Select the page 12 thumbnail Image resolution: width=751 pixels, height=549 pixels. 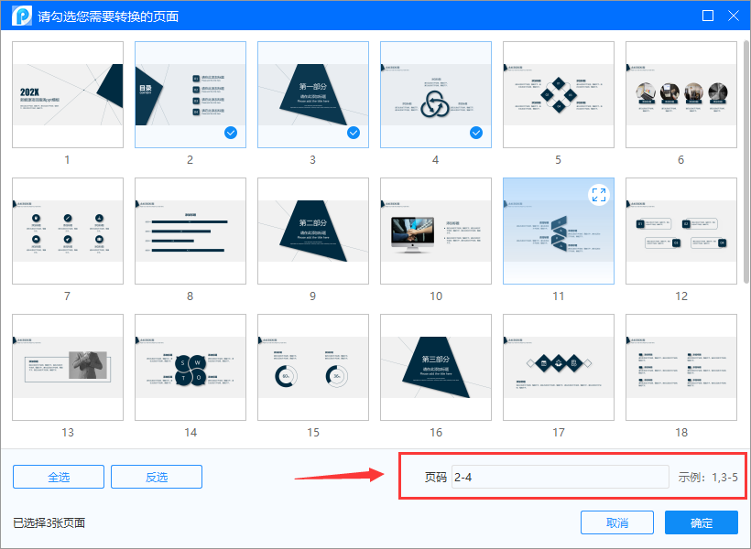point(681,231)
